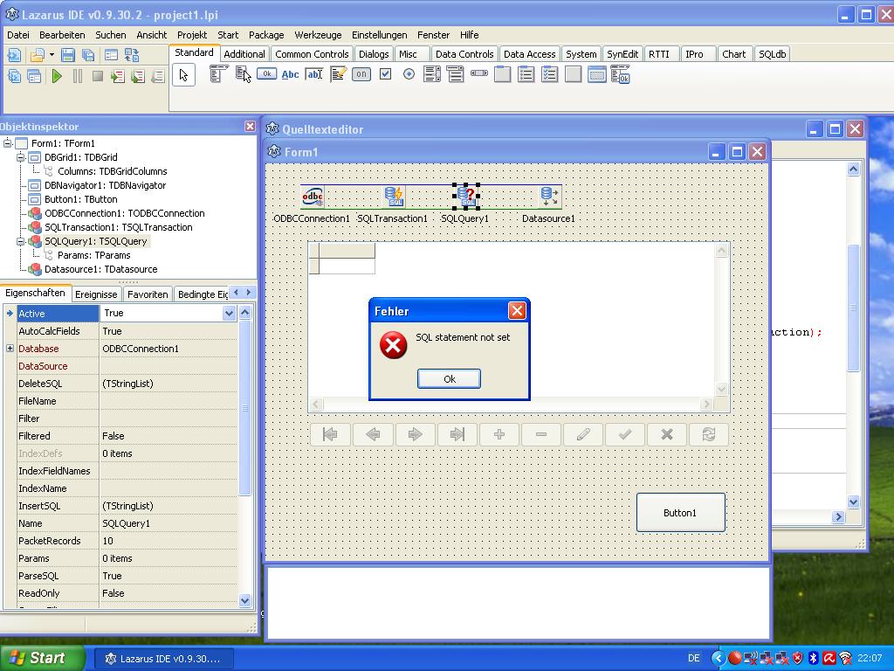Image resolution: width=894 pixels, height=671 pixels.
Task: Click the red error icon in Fehler dialog
Action: [393, 345]
